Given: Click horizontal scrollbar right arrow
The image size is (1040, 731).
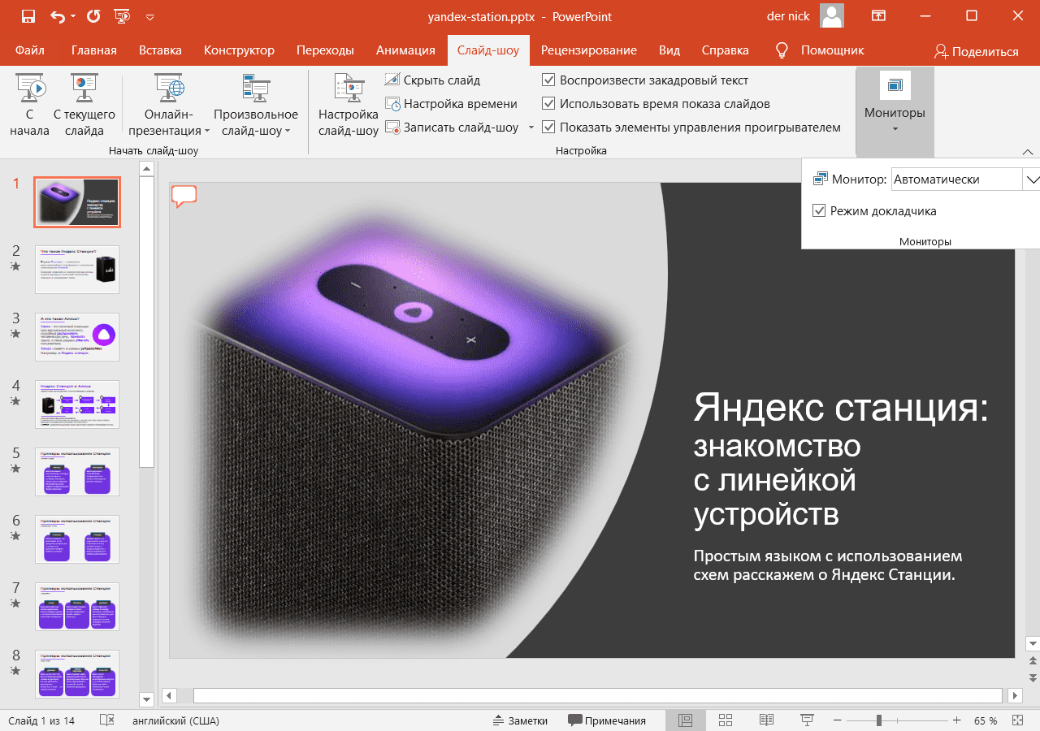Looking at the screenshot, I should click(1015, 696).
